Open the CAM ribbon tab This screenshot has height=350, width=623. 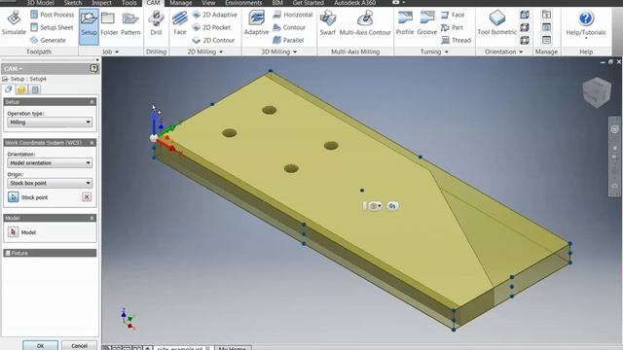(x=154, y=3)
